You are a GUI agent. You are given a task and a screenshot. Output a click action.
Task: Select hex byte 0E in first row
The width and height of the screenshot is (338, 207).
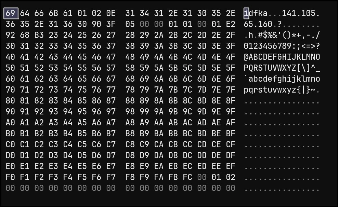[110, 14]
